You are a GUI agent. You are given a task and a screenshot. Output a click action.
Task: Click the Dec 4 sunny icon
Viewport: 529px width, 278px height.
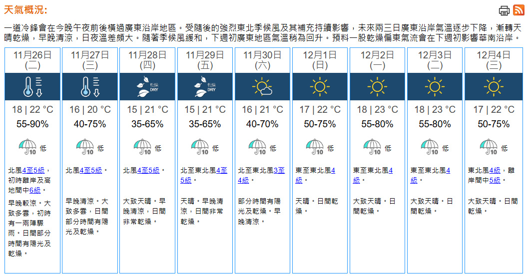pos(493,87)
